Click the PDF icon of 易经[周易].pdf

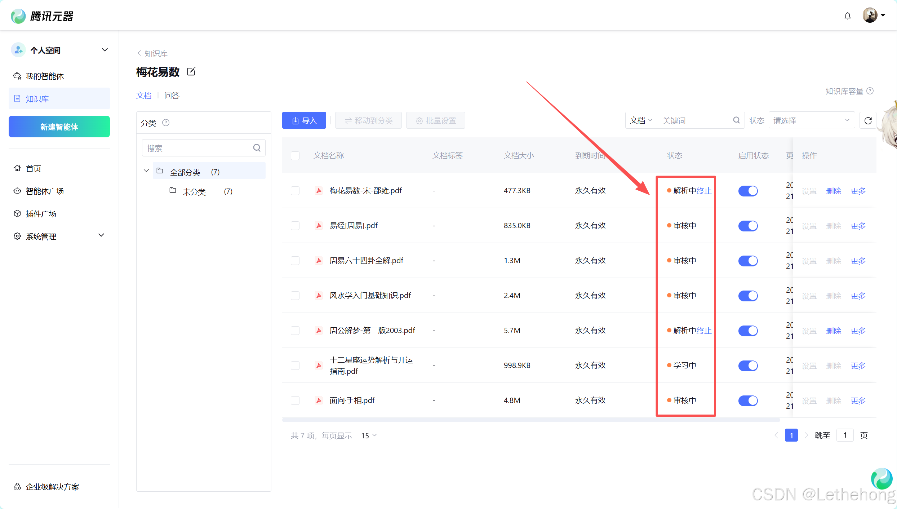319,226
